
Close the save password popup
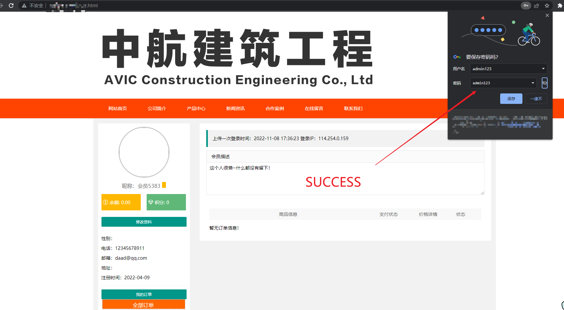pyautogui.click(x=547, y=15)
